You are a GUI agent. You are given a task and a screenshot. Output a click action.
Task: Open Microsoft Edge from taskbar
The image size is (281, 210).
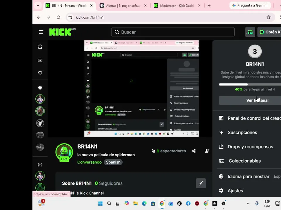pyautogui.click(x=144, y=203)
